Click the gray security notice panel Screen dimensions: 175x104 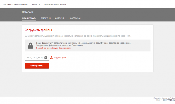87,45
